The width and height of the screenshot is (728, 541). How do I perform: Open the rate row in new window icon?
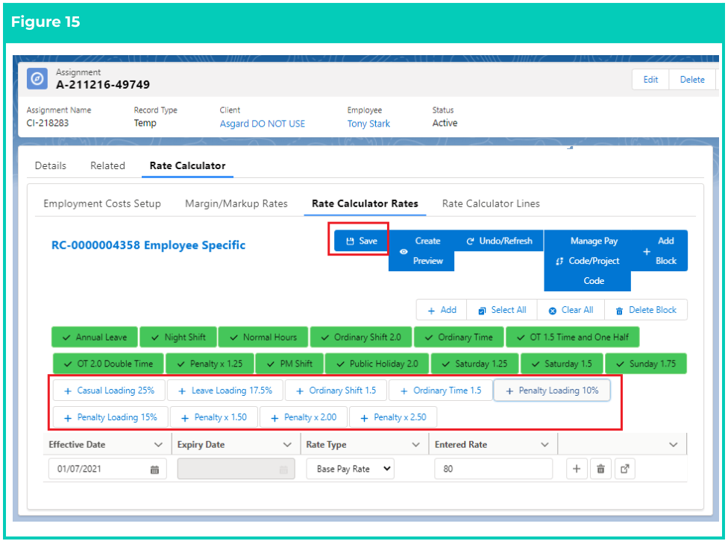pos(625,469)
